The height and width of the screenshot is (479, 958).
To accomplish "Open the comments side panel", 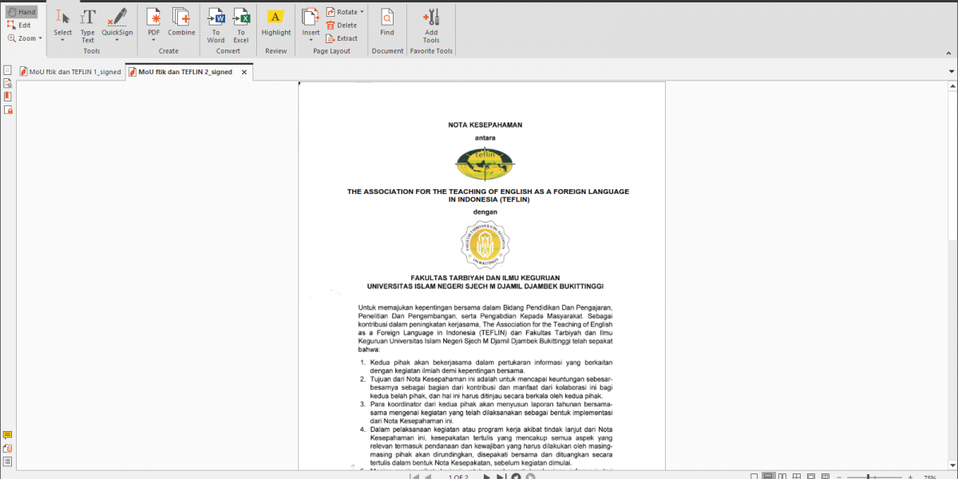I will tap(7, 435).
